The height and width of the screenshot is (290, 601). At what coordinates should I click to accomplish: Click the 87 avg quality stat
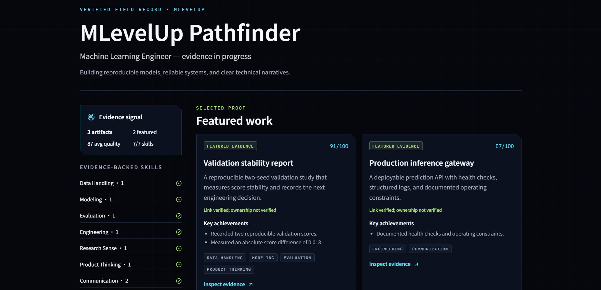click(104, 144)
